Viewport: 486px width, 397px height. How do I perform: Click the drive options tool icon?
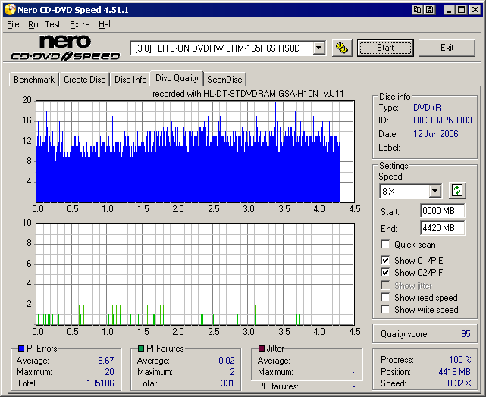(341, 48)
